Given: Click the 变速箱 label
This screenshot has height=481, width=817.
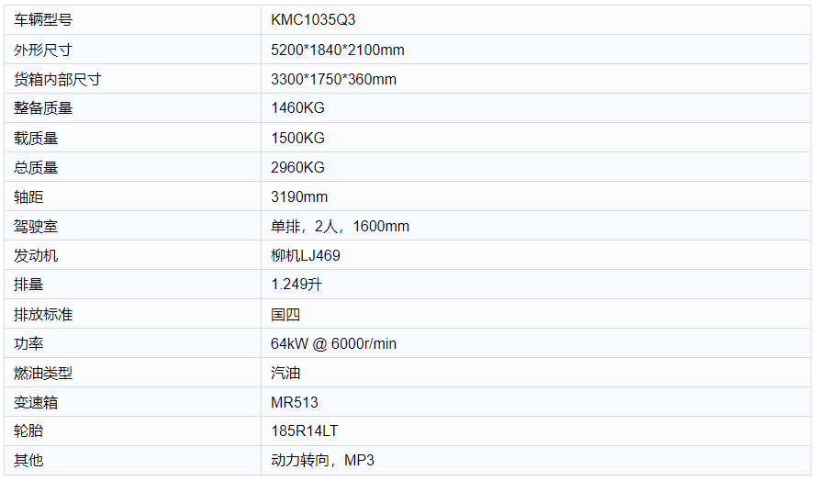Looking at the screenshot, I should click(x=36, y=402).
